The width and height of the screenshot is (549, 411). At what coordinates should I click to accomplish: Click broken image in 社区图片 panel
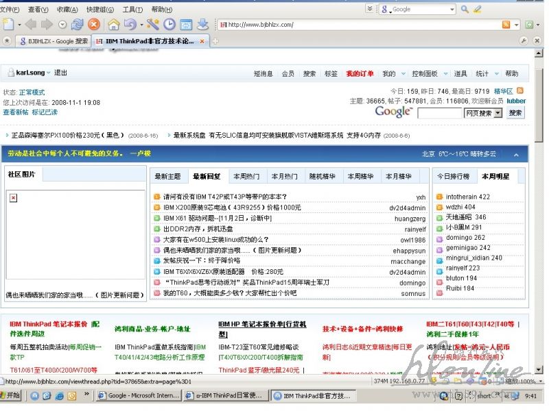coord(13,198)
